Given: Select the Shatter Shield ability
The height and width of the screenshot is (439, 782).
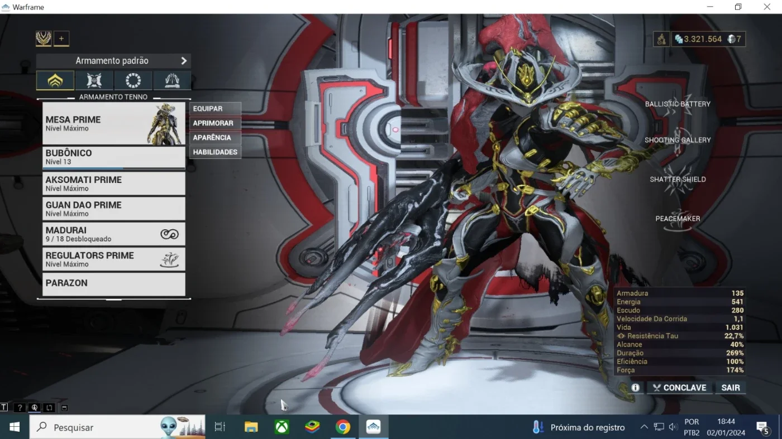Looking at the screenshot, I should click(x=678, y=180).
